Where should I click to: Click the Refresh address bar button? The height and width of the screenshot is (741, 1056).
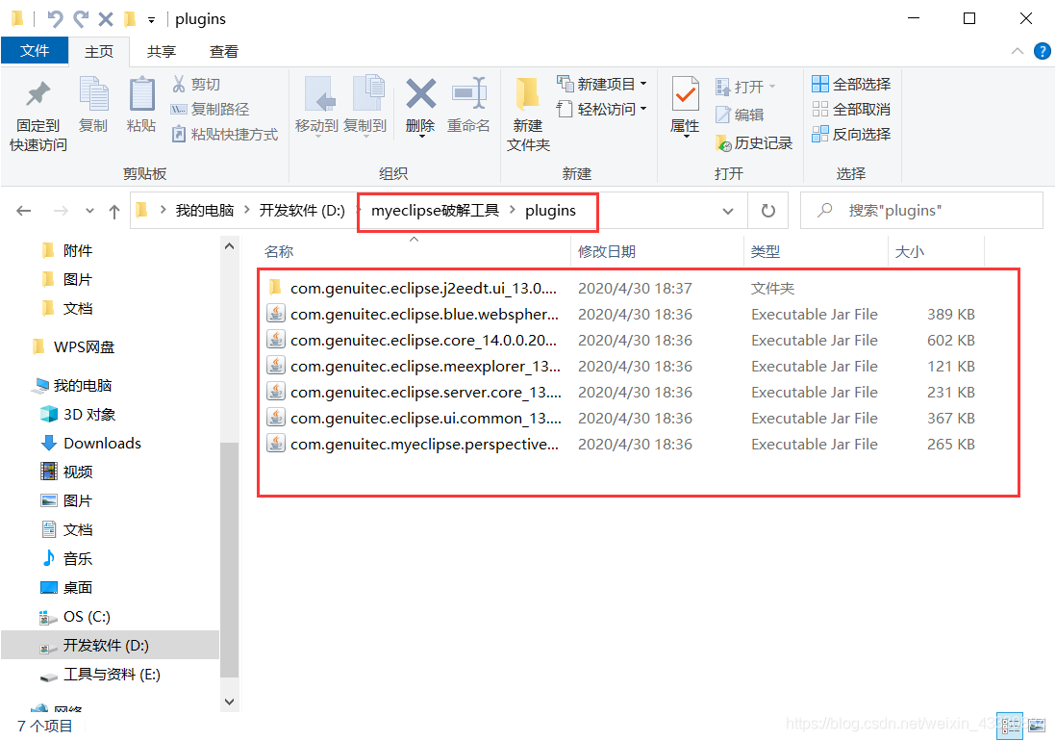pyautogui.click(x=767, y=211)
